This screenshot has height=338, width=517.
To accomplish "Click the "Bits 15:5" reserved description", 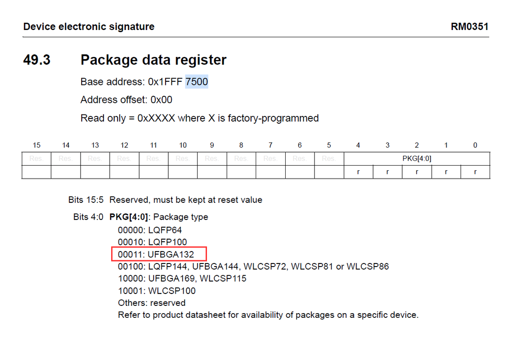I will click(x=165, y=200).
